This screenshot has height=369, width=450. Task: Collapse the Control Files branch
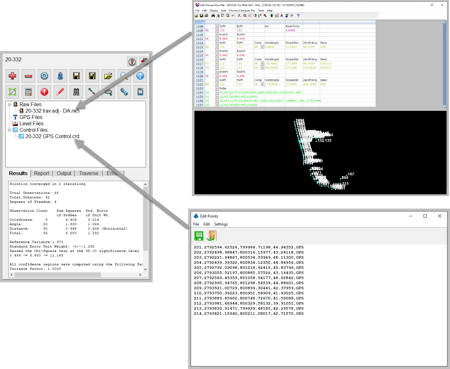tap(10, 130)
